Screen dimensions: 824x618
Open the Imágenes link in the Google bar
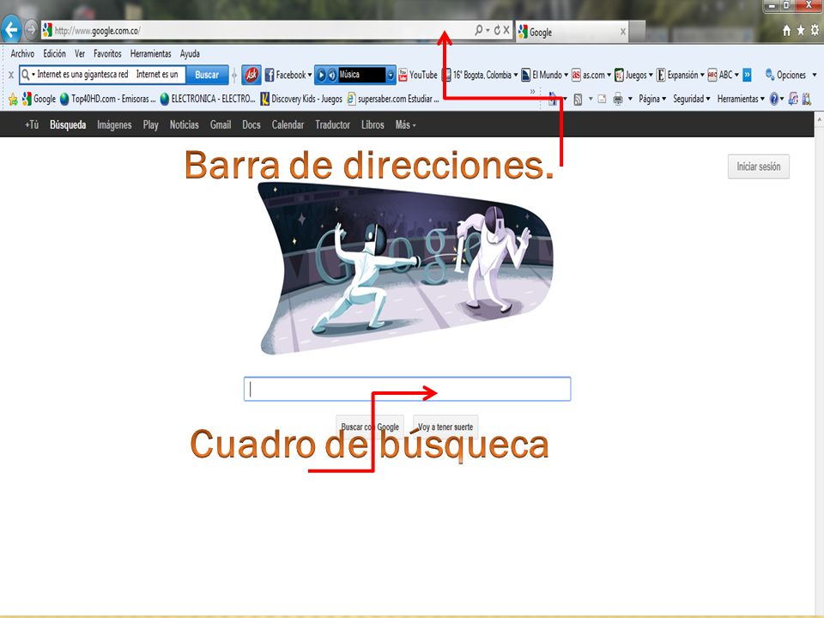(114, 125)
